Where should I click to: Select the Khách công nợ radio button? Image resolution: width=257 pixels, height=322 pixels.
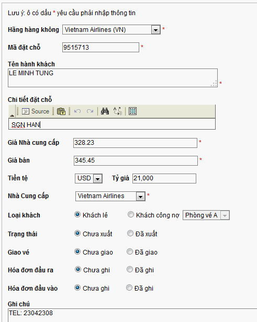click(x=131, y=215)
